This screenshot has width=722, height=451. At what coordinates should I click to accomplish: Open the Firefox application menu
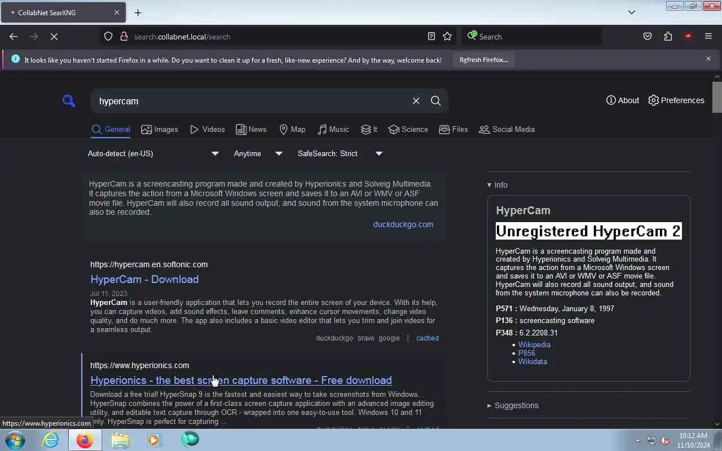pos(708,37)
